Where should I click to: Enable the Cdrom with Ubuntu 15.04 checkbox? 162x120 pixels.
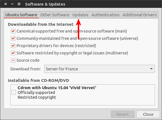(14, 92)
